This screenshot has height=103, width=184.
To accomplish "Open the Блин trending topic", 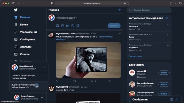I will [x=149, y=37].
